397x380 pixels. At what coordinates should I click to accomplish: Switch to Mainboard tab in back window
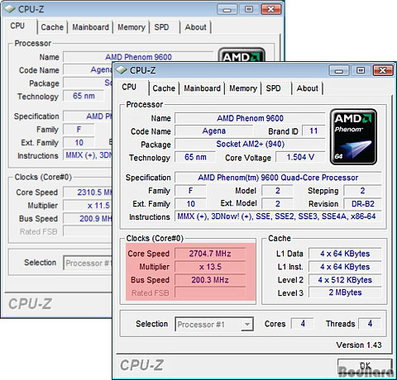(x=90, y=27)
